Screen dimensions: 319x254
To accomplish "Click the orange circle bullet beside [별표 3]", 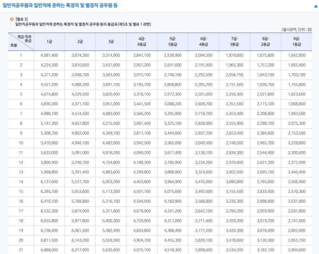I will pyautogui.click(x=12, y=19).
